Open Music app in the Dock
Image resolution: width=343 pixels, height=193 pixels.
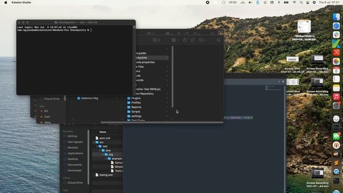tap(336, 96)
